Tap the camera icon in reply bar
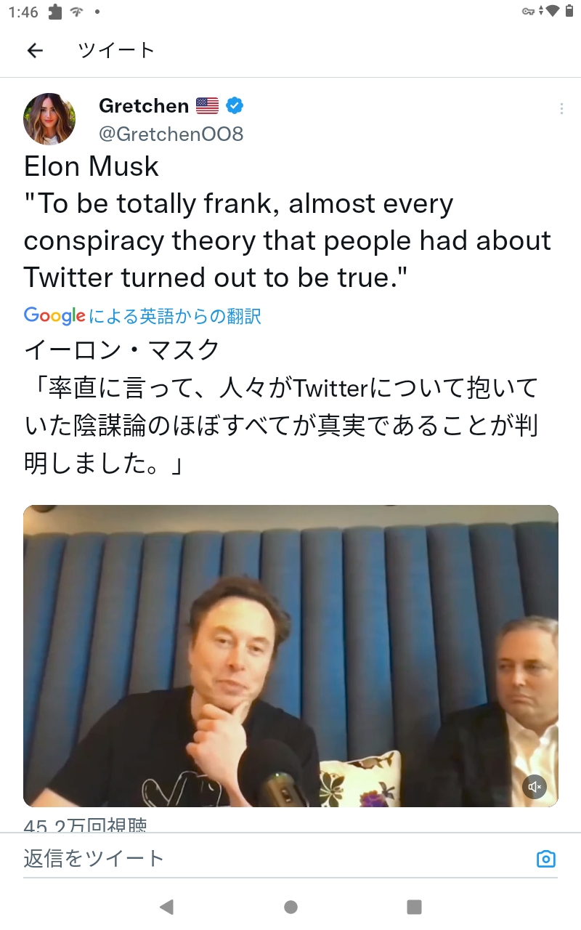Image resolution: width=581 pixels, height=930 pixels. 545,859
